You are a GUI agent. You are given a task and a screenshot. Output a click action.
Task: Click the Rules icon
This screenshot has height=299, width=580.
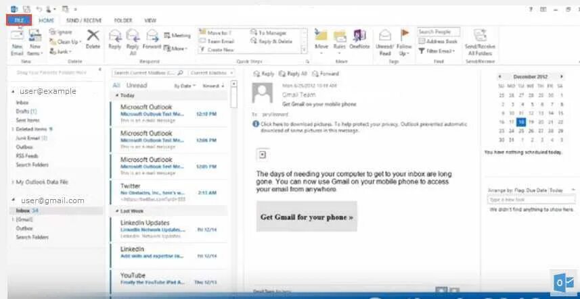[x=339, y=36]
